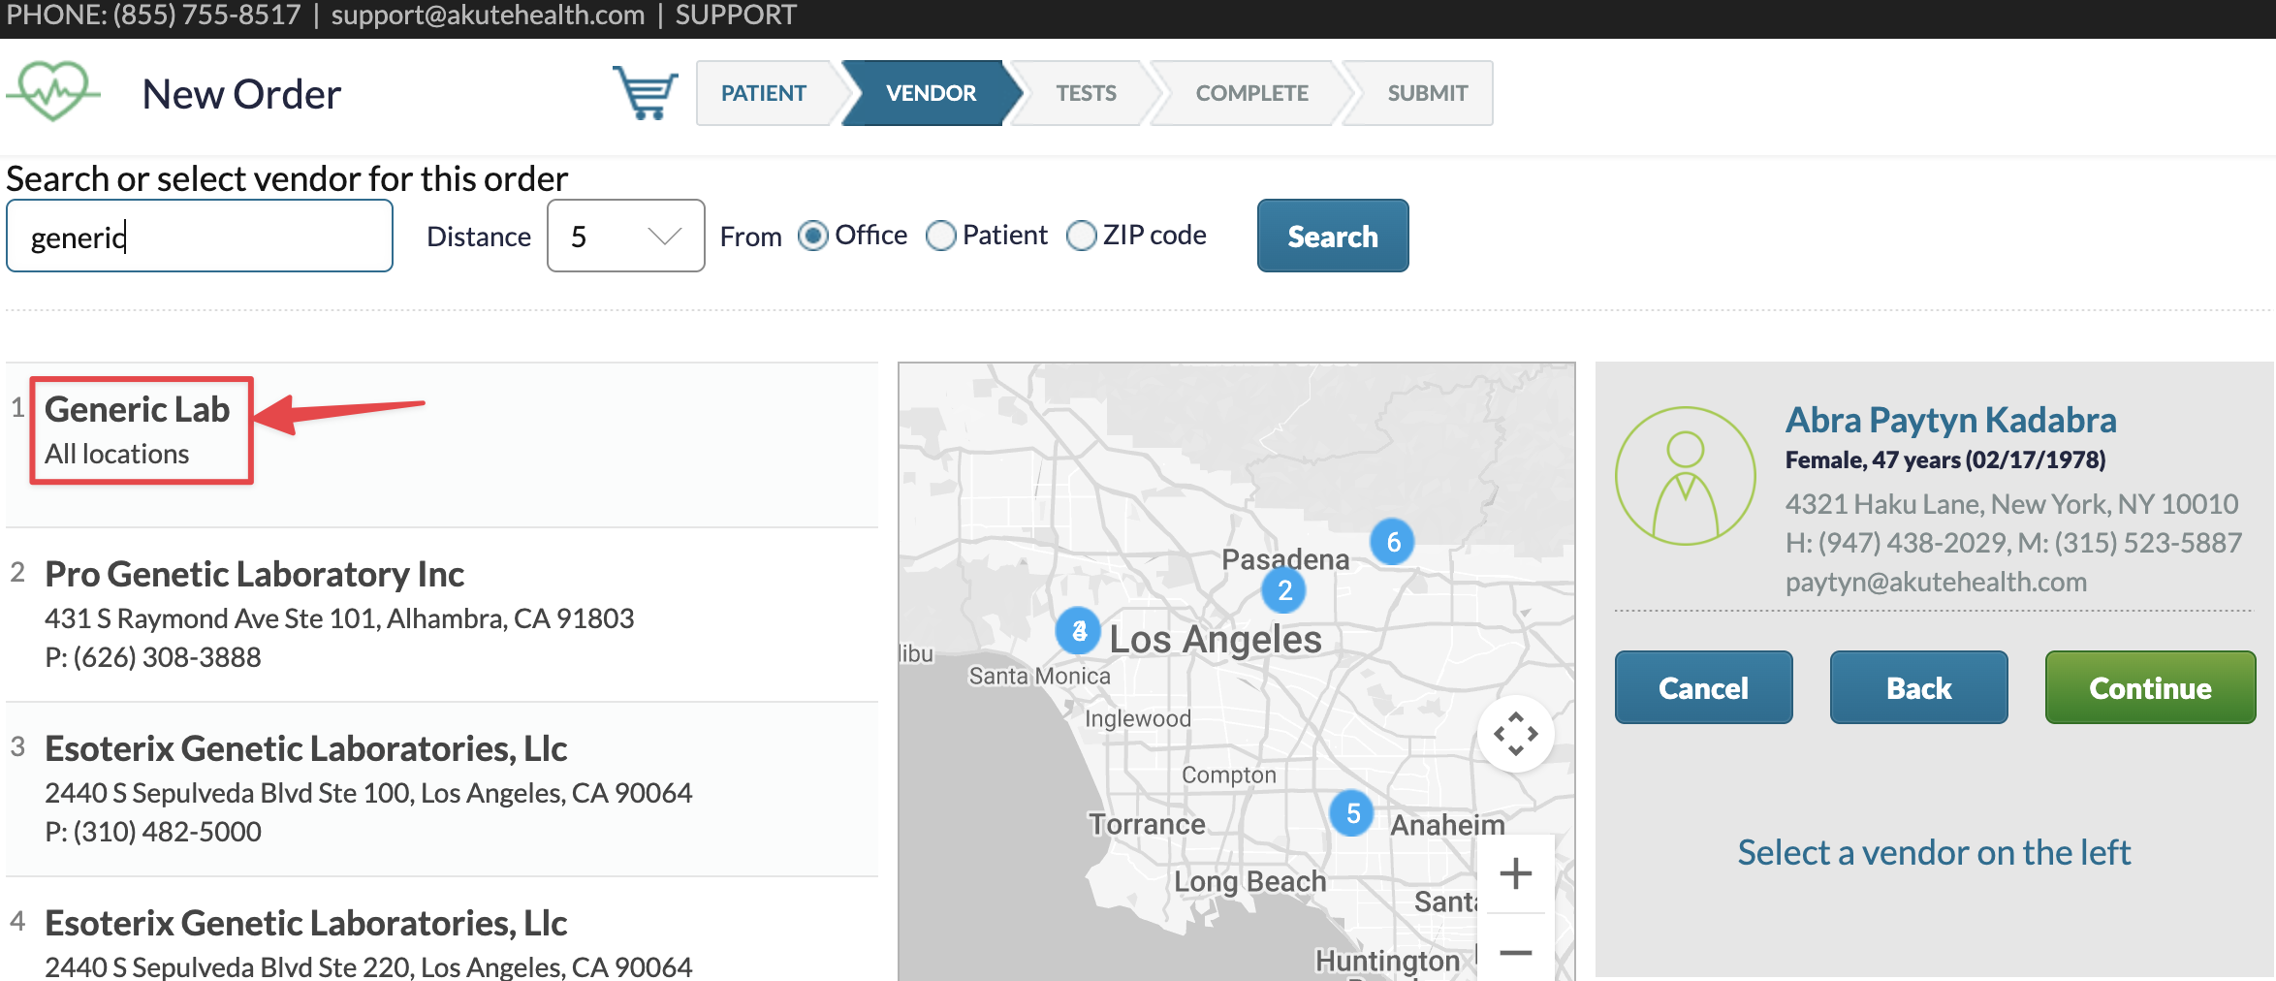Choose ZIP code as distance origin
The height and width of the screenshot is (981, 2276).
(x=1081, y=236)
